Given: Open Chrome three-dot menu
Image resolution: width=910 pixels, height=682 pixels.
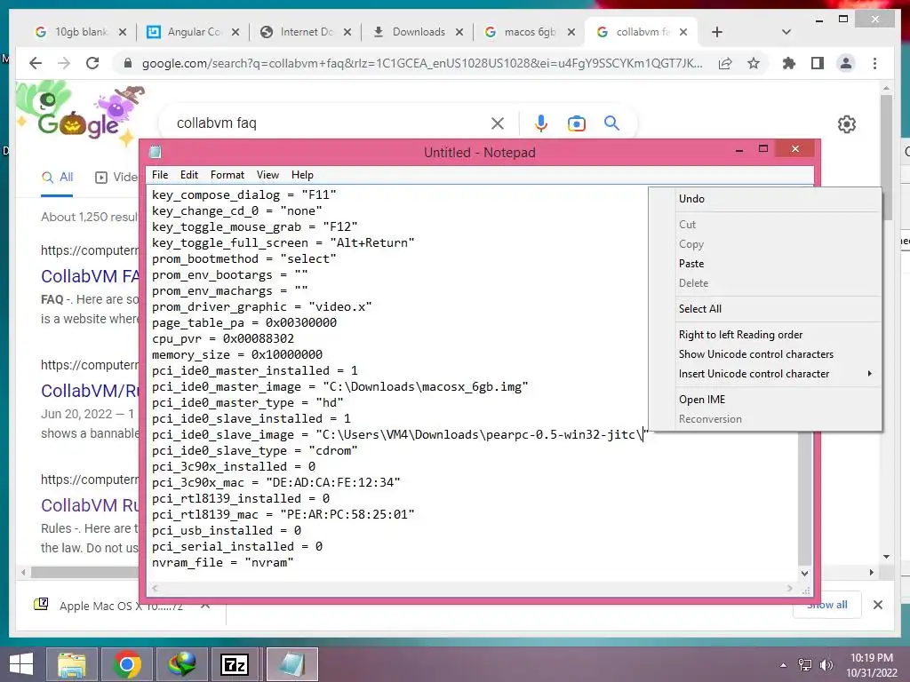Looking at the screenshot, I should tap(874, 63).
